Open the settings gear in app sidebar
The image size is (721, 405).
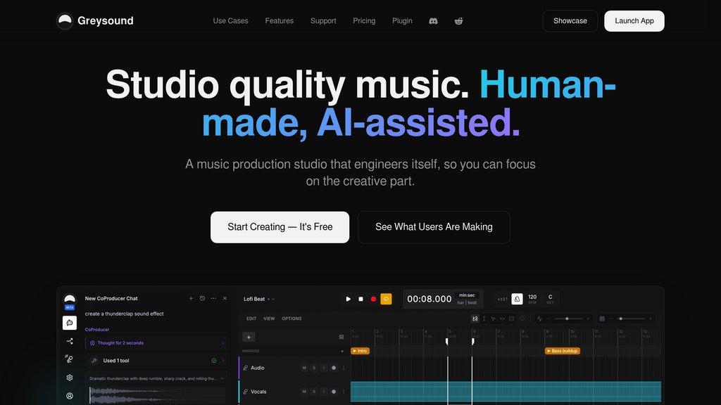pos(70,378)
